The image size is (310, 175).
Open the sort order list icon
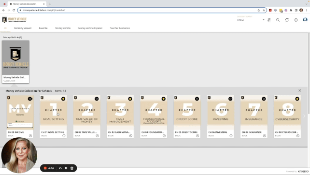pyautogui.click(x=269, y=20)
